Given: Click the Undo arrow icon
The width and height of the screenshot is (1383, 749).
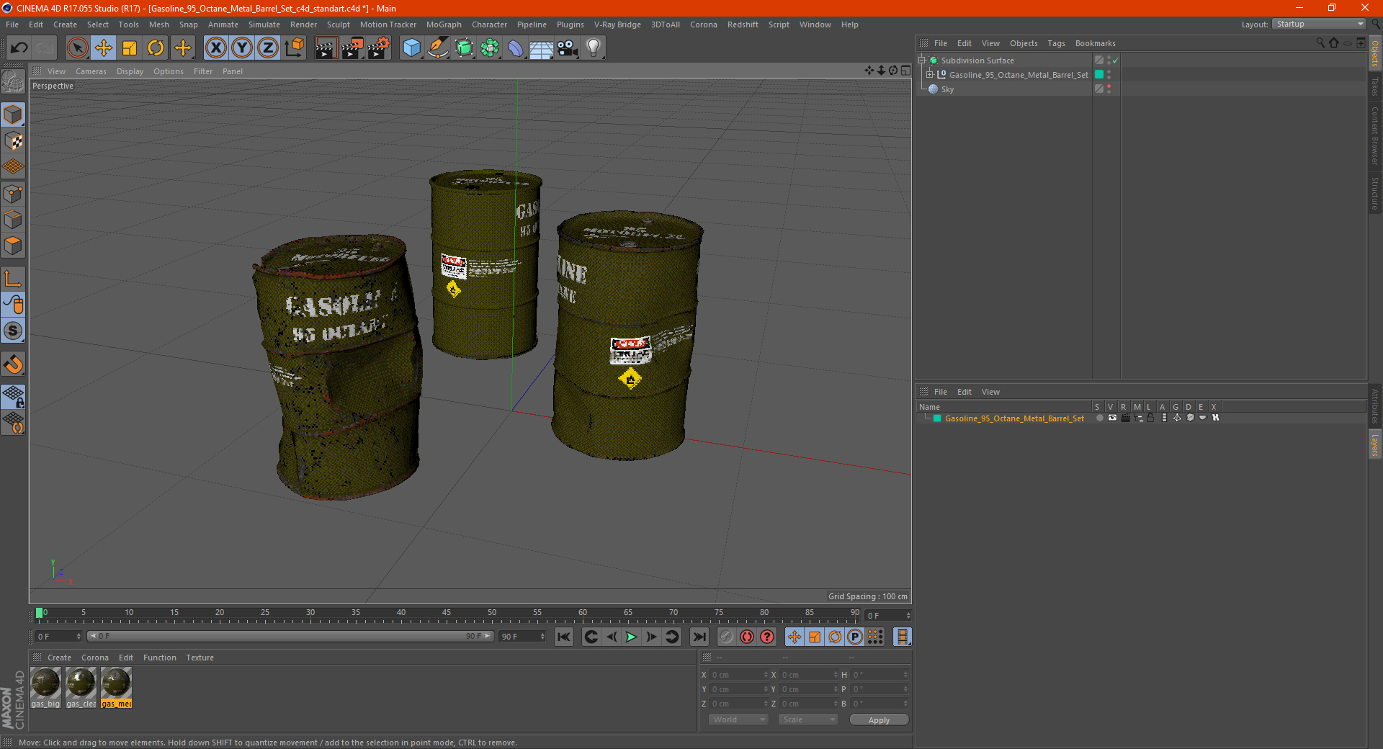Looking at the screenshot, I should tap(19, 48).
